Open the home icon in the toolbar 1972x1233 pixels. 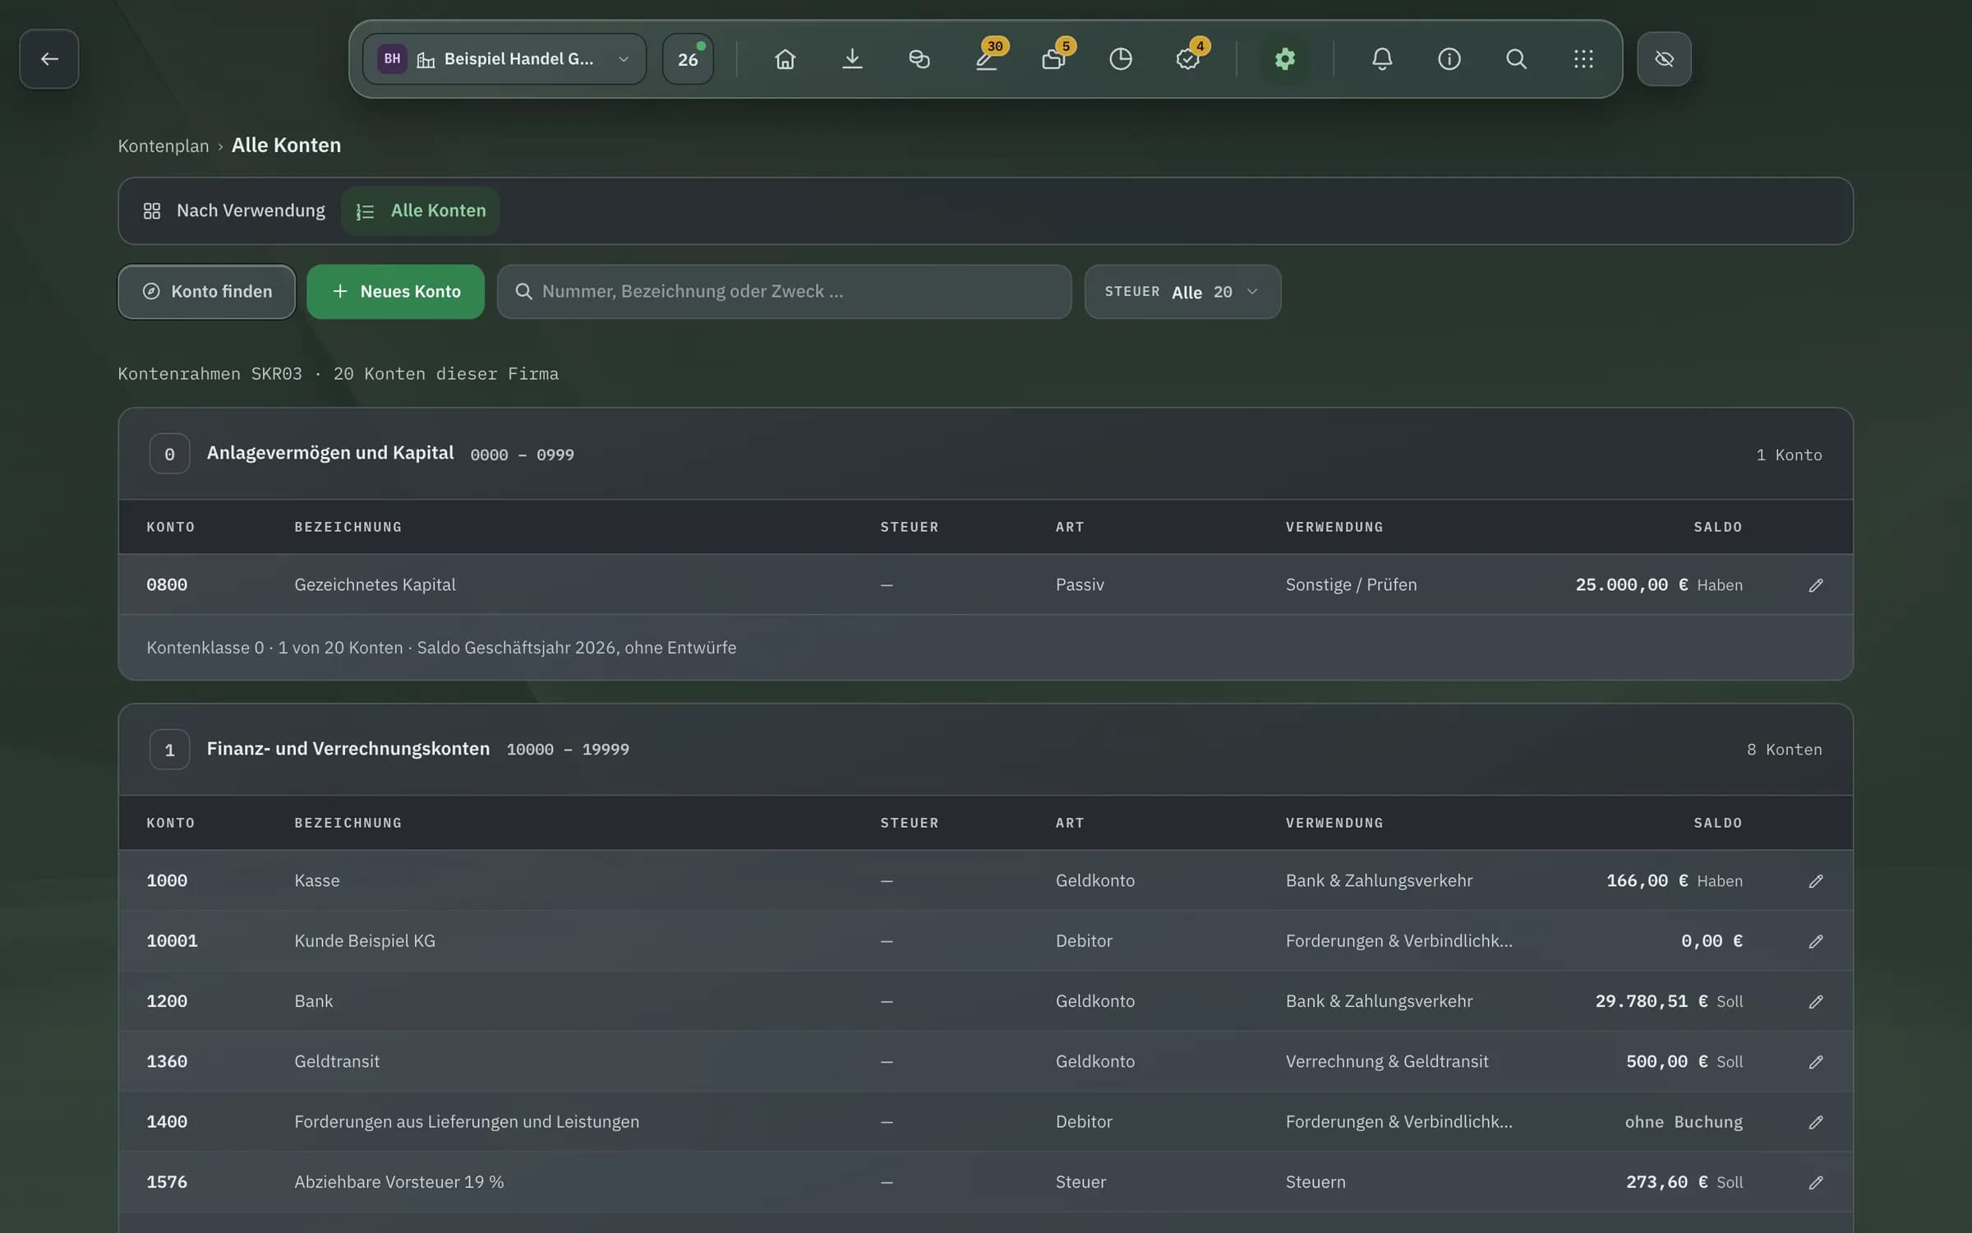[x=785, y=58]
